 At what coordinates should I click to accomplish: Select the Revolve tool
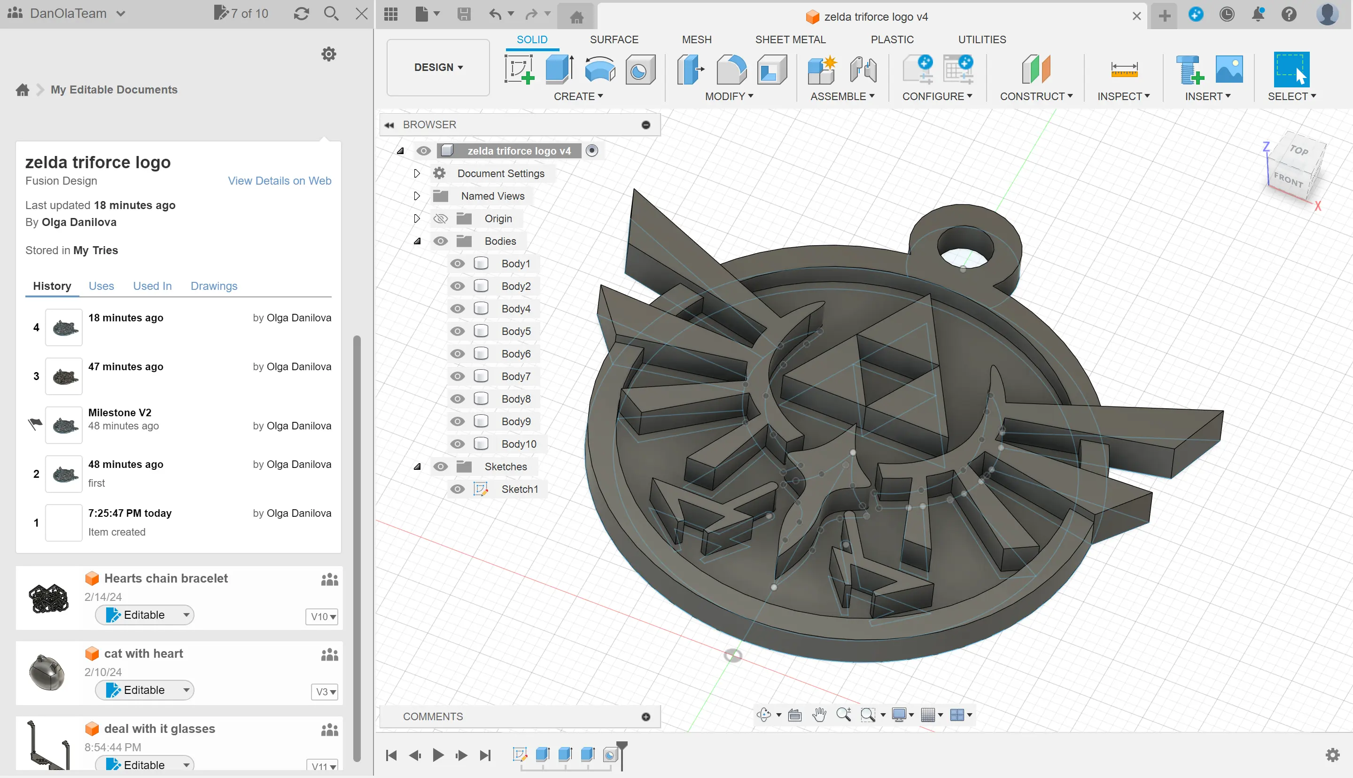click(x=600, y=70)
